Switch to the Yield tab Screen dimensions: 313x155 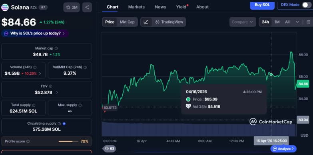(x=181, y=7)
